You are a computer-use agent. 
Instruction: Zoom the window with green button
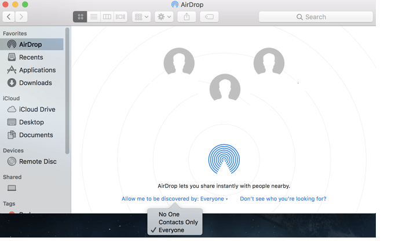[x=25, y=4]
